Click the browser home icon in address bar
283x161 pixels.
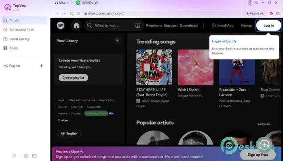78,13
